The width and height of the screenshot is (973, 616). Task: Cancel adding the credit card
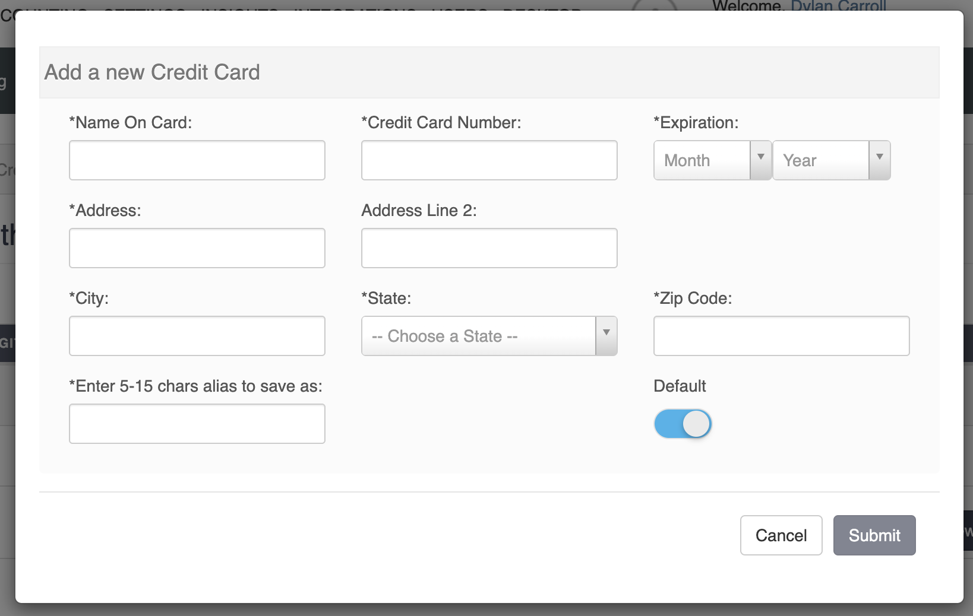coord(781,535)
